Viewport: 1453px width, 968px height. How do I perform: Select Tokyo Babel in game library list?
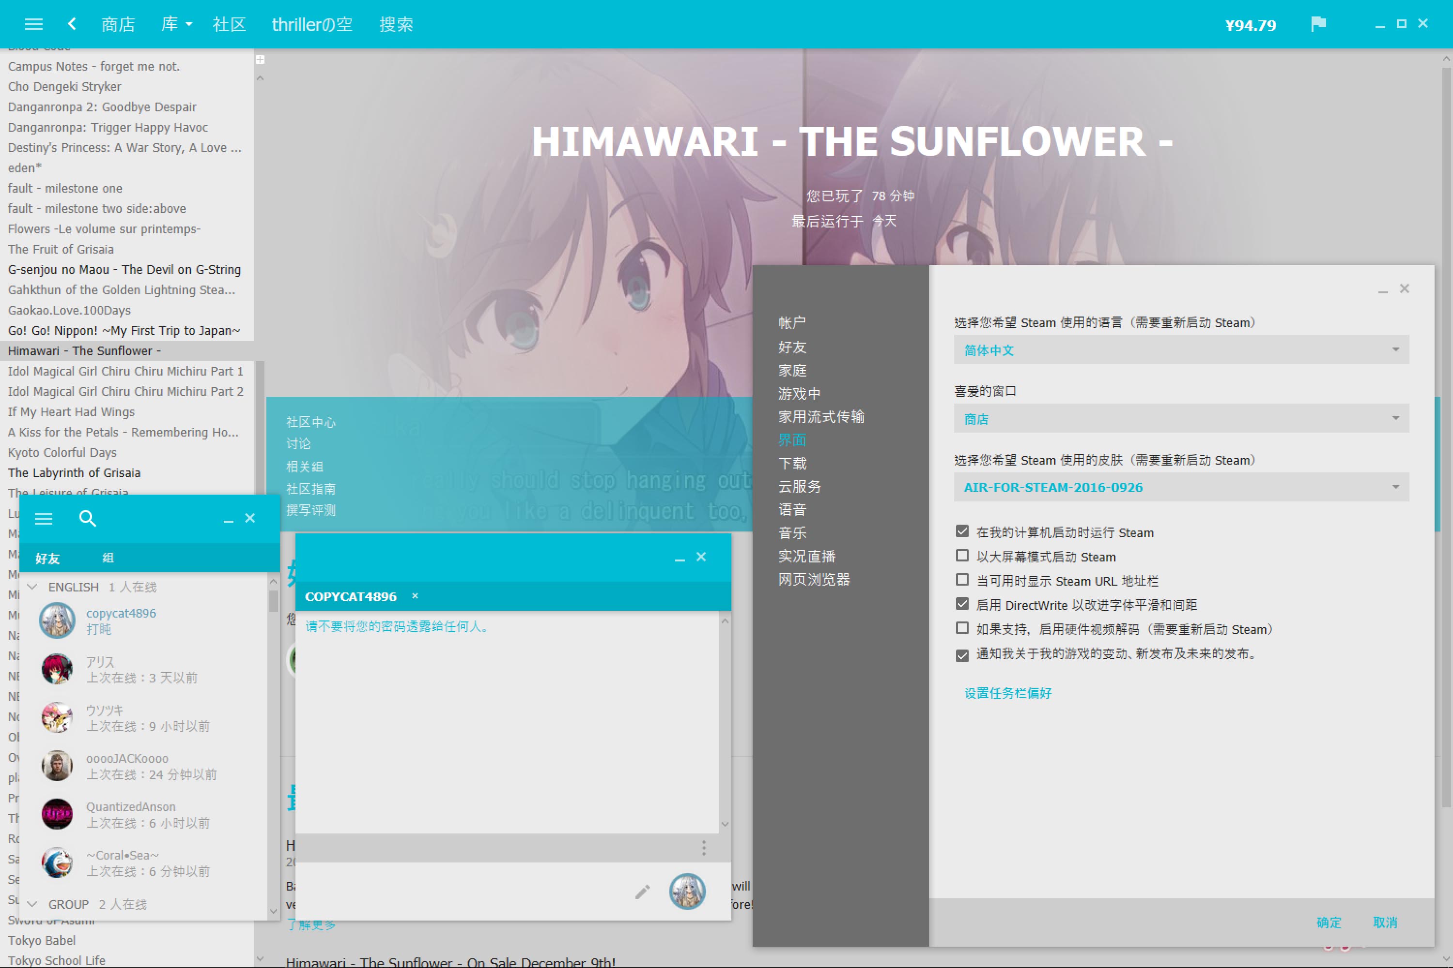42,940
